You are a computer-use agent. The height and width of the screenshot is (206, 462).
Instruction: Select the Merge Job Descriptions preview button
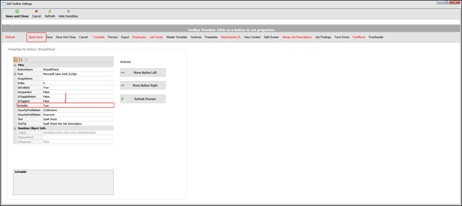(x=297, y=37)
